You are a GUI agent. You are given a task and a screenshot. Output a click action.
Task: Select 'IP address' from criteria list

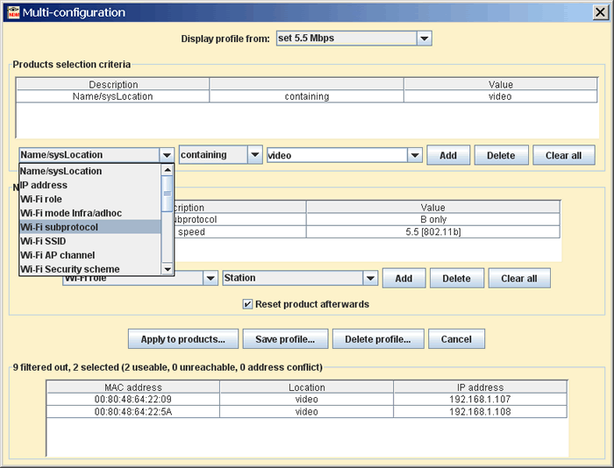tap(89, 185)
